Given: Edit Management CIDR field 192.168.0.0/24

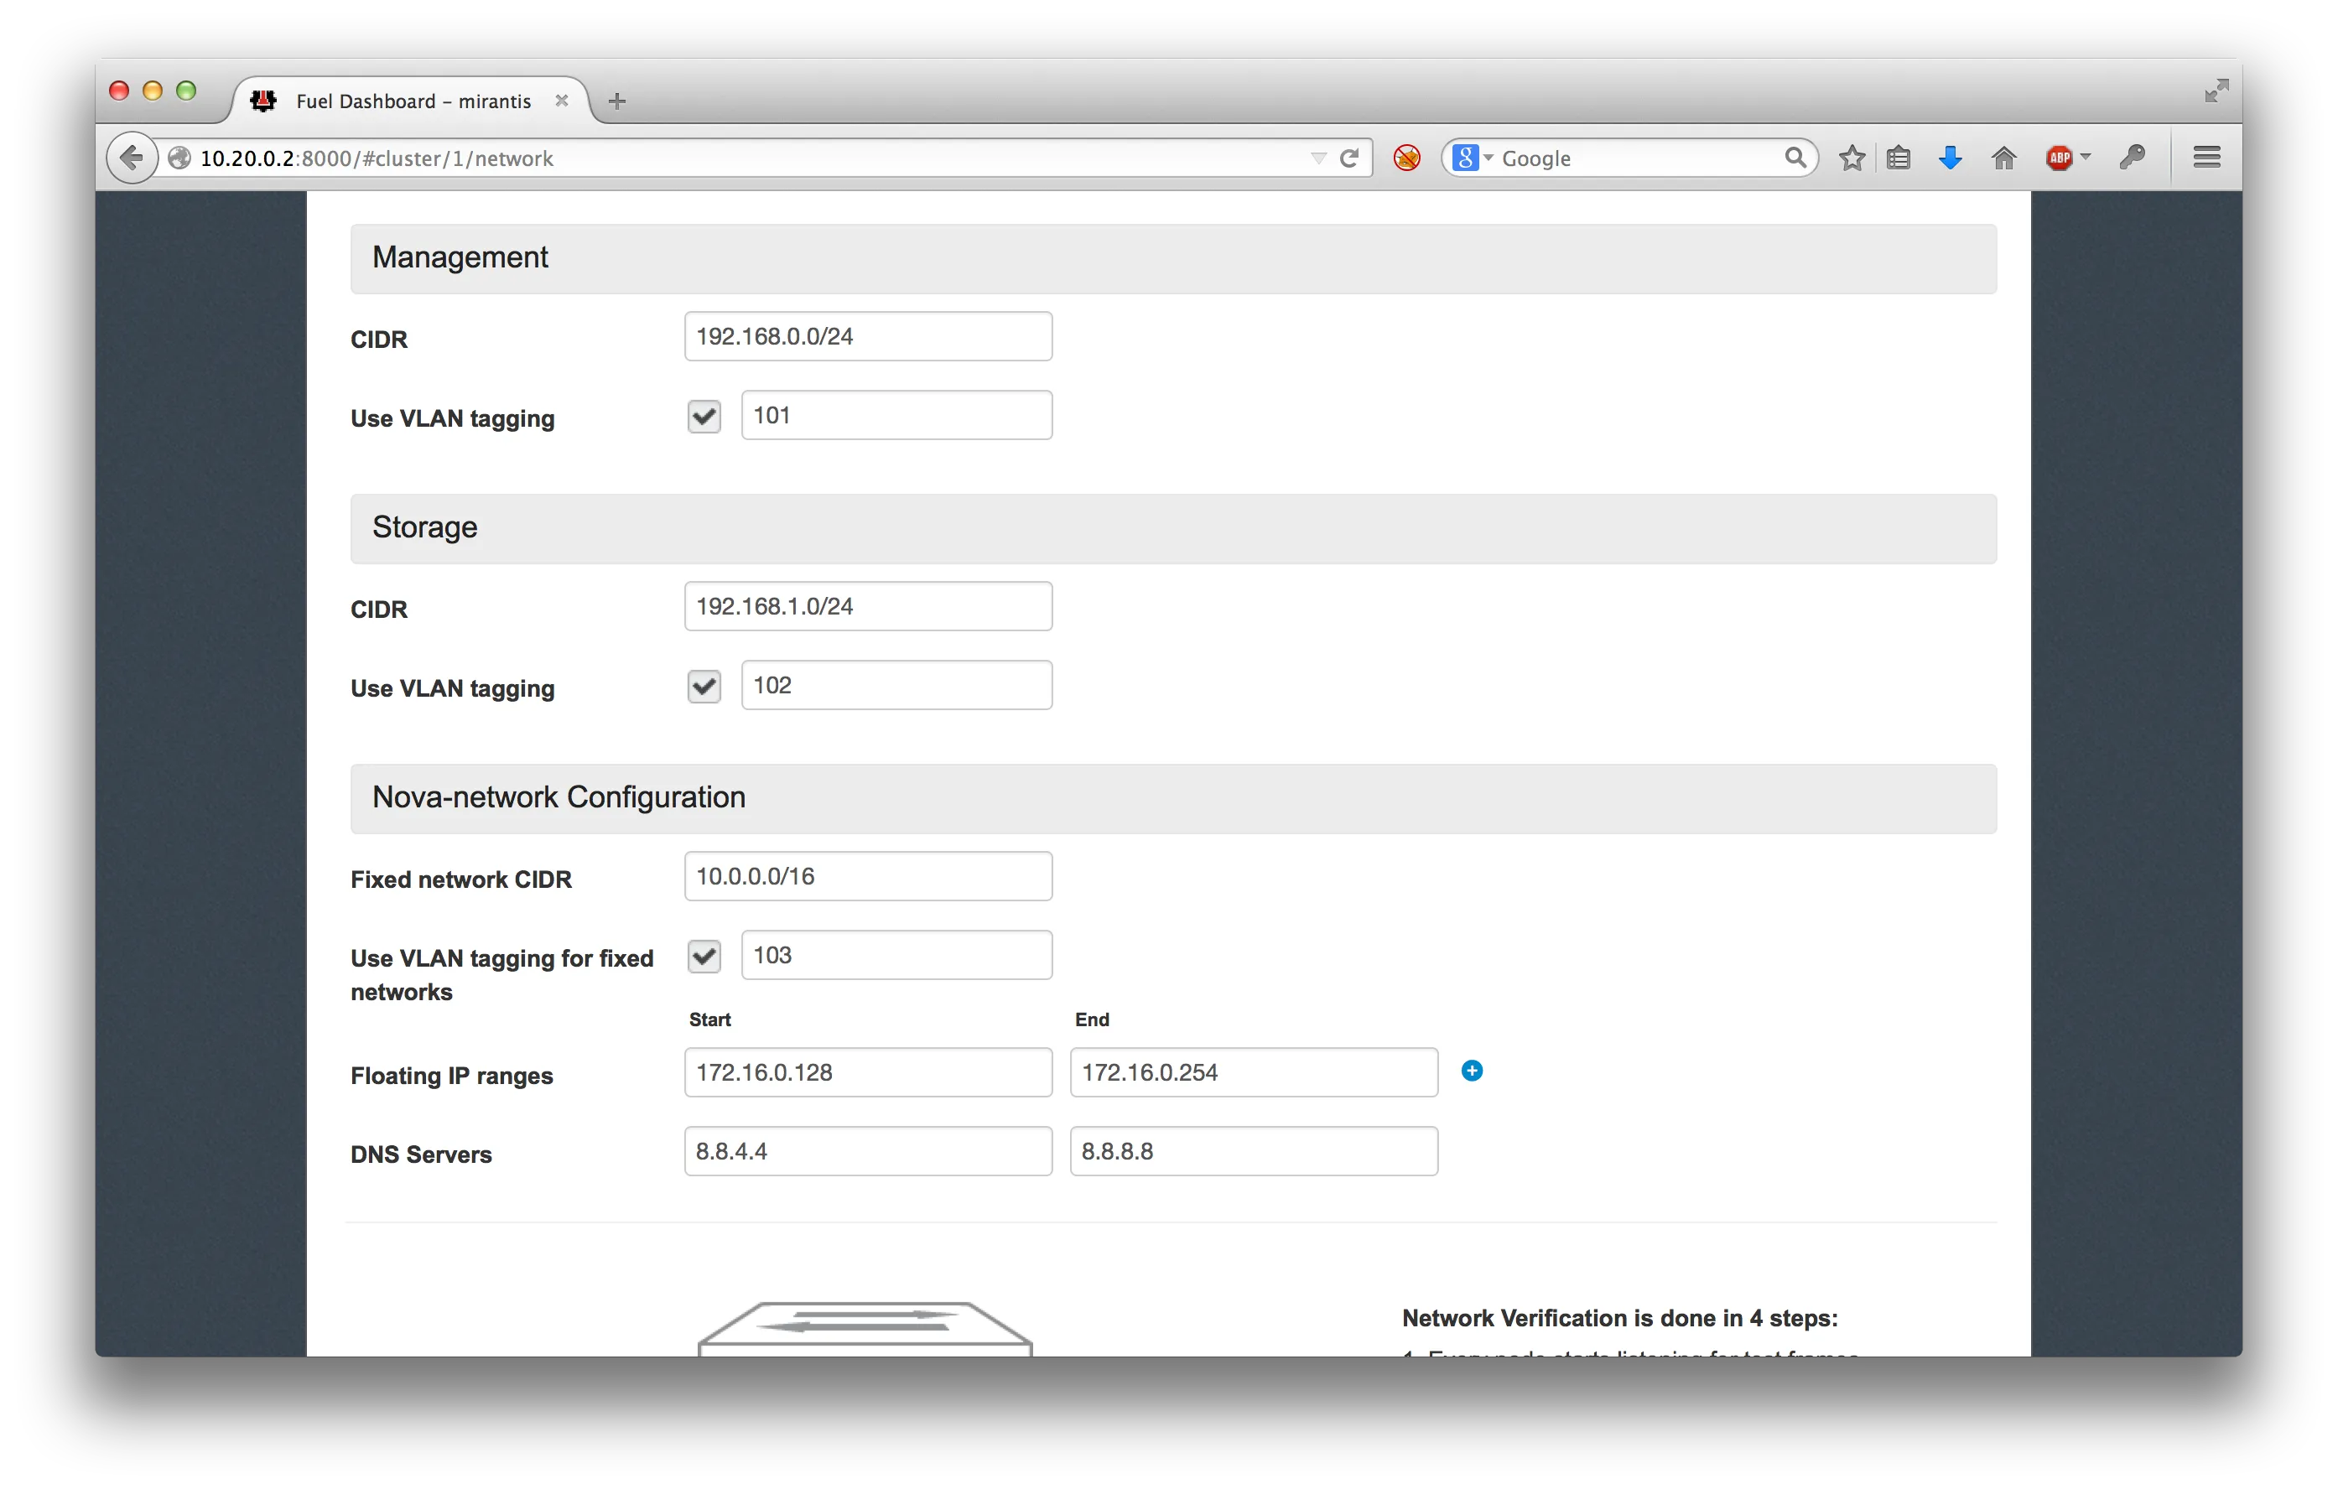Looking at the screenshot, I should [867, 337].
